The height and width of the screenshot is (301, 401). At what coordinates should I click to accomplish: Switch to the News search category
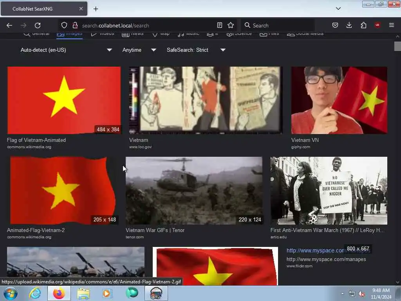coord(132,34)
